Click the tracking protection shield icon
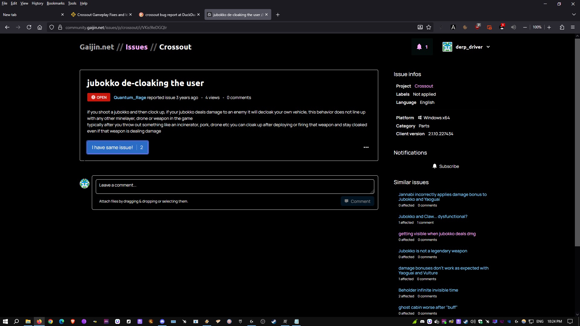 (52, 27)
